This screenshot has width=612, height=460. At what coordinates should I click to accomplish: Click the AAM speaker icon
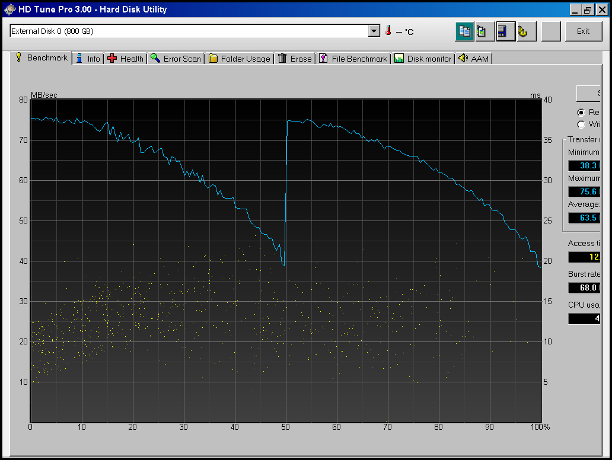click(x=463, y=59)
